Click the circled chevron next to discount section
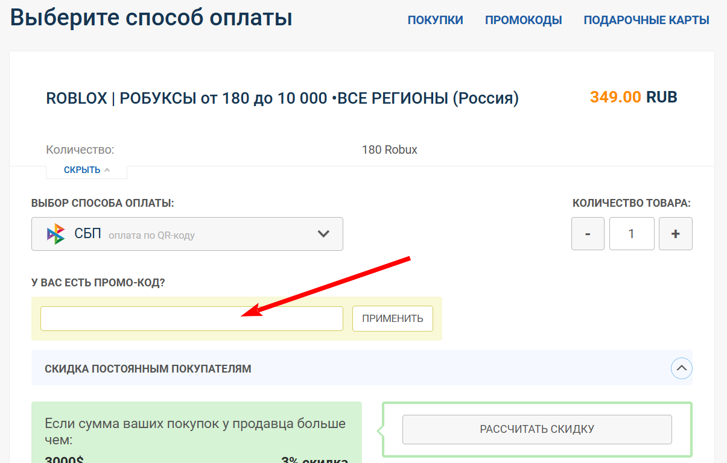The height and width of the screenshot is (463, 727). pyautogui.click(x=681, y=368)
